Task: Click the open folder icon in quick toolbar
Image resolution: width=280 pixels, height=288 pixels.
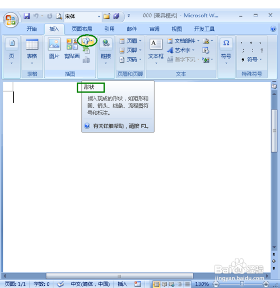Action: tap(107, 16)
